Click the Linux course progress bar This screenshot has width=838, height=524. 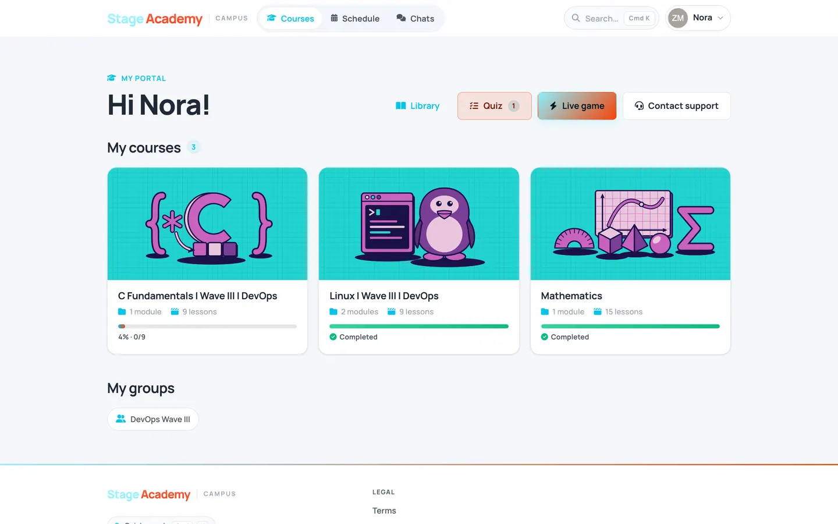[419, 327]
